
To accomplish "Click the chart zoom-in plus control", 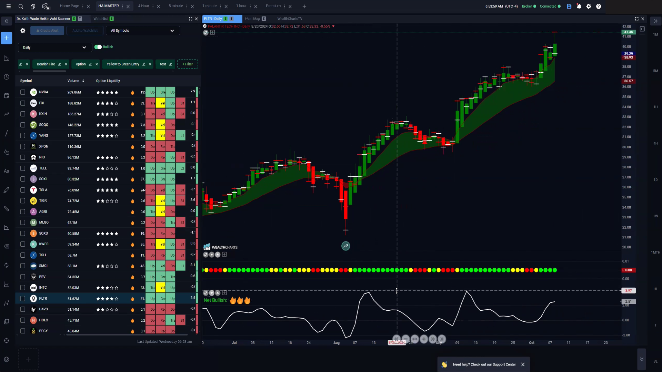I will point(424,339).
